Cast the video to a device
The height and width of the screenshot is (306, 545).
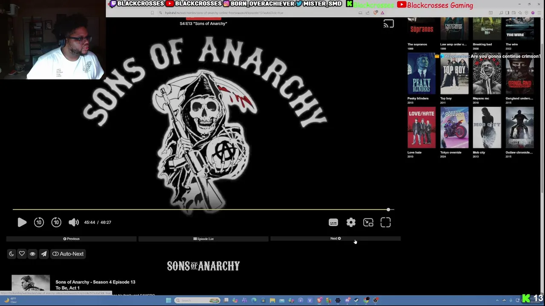388,24
